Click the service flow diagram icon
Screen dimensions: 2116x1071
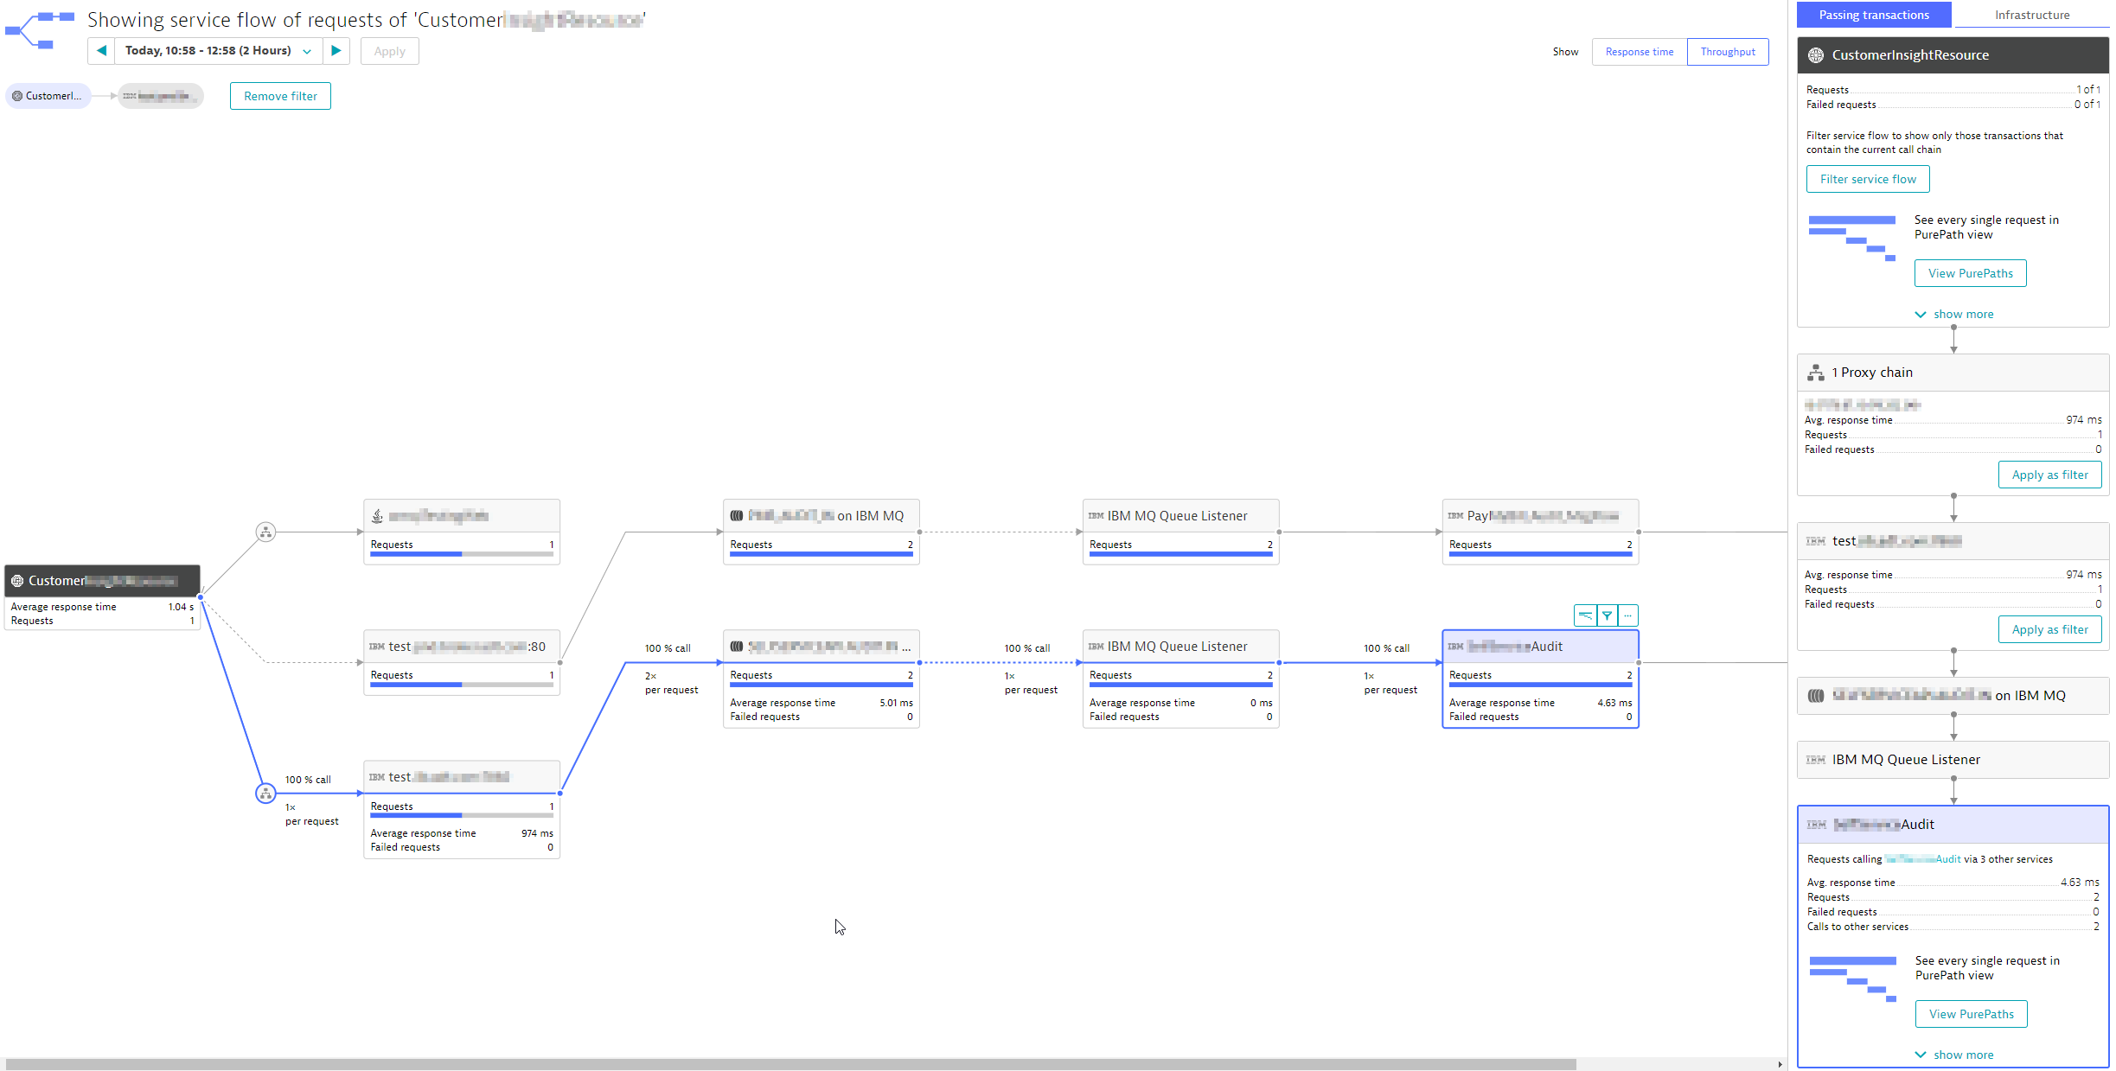(x=40, y=30)
